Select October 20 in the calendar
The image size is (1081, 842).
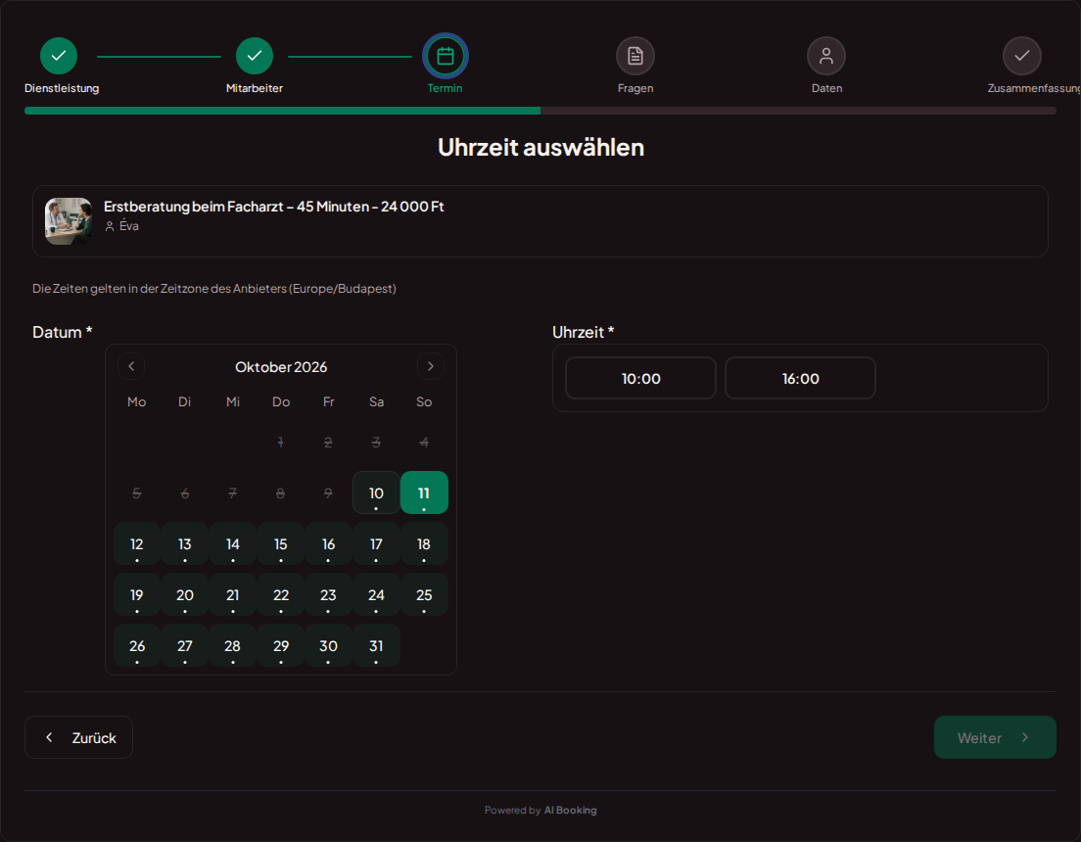tap(185, 594)
